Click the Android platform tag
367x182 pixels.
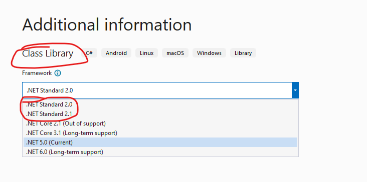pos(116,53)
